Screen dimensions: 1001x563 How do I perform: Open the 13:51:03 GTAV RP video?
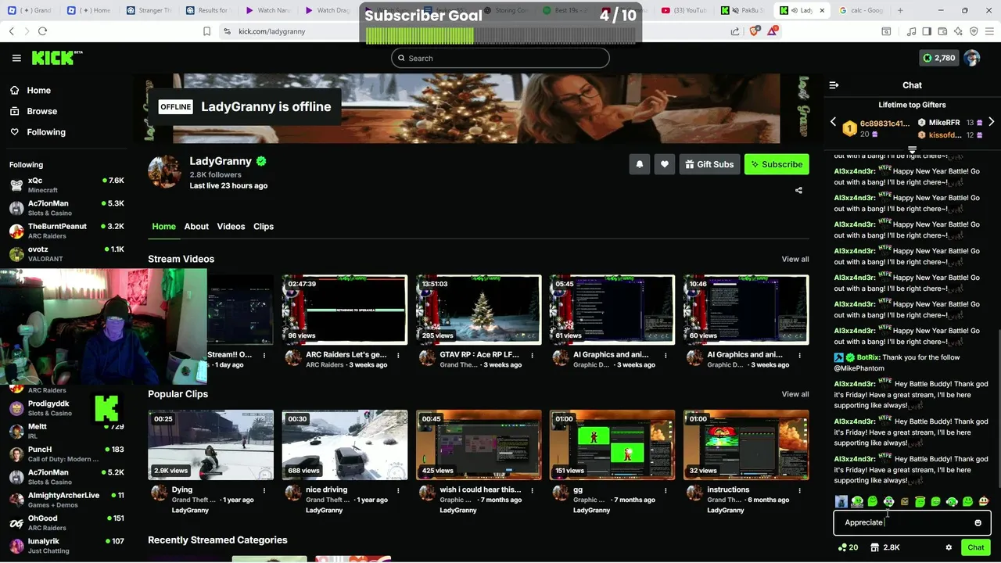(479, 310)
